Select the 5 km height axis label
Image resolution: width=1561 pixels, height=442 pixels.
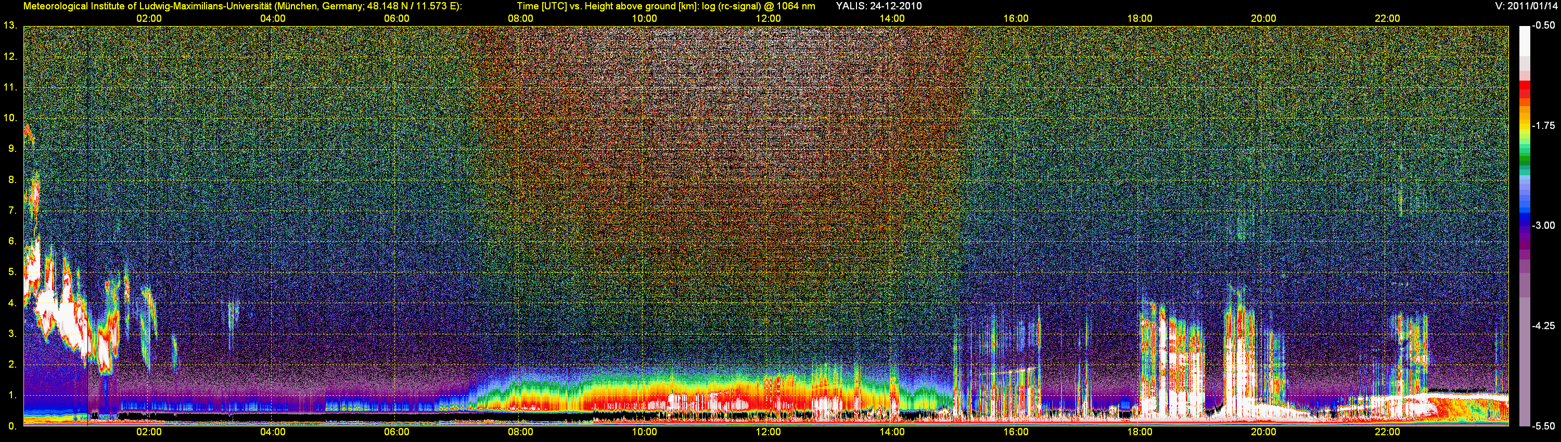[x=12, y=272]
